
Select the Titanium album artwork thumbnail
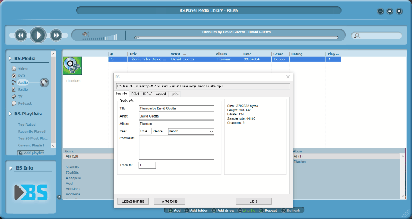tap(72, 66)
